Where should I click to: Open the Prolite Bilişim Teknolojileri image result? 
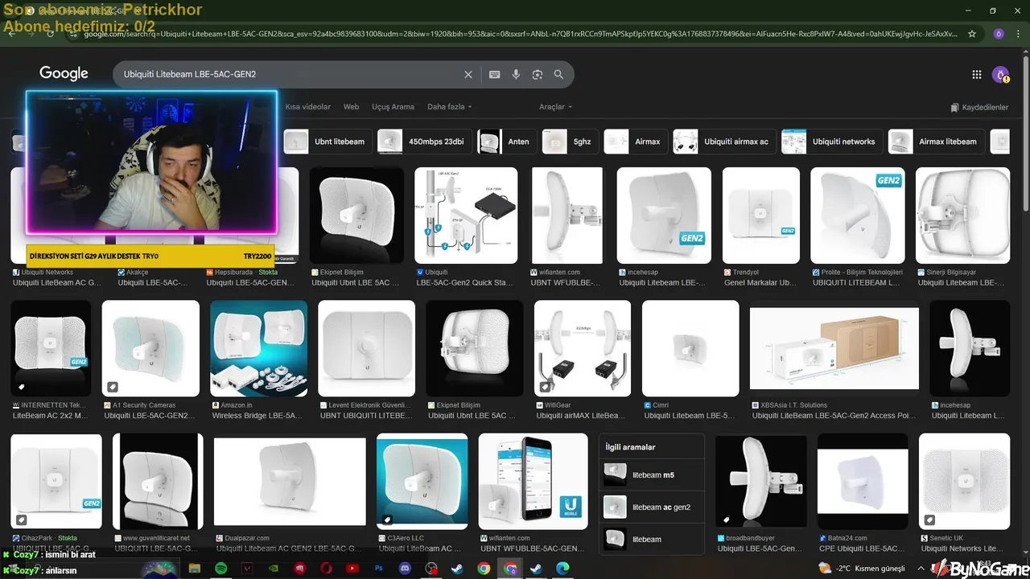[858, 216]
